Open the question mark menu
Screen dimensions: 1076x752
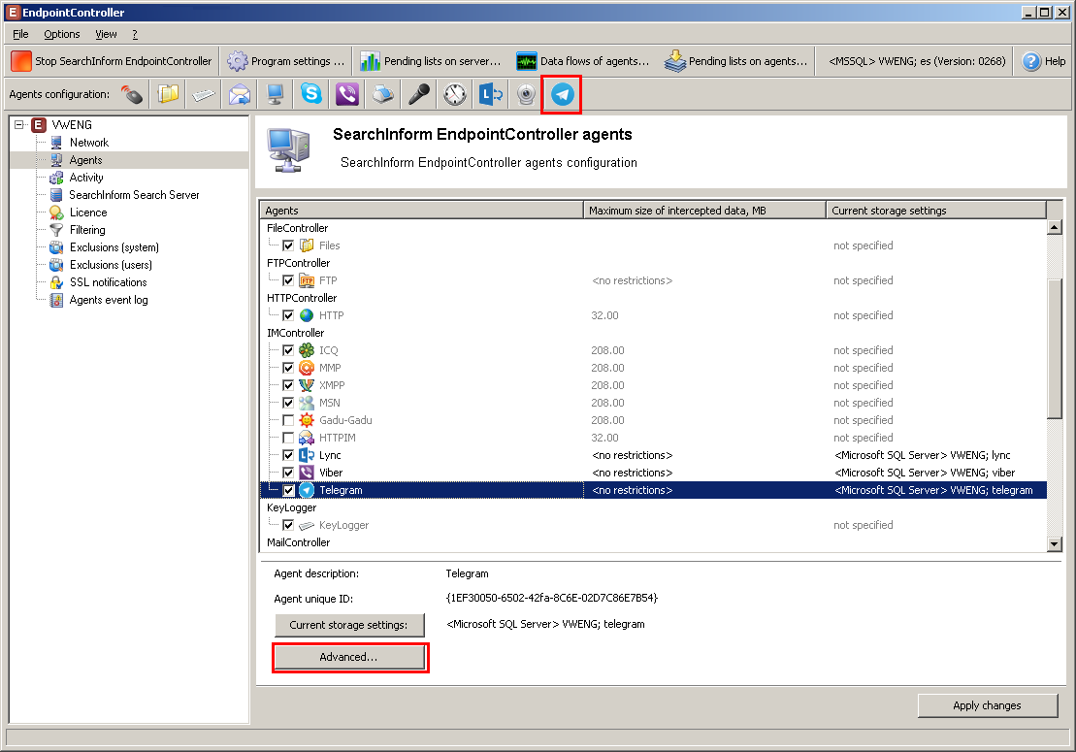pyautogui.click(x=135, y=34)
